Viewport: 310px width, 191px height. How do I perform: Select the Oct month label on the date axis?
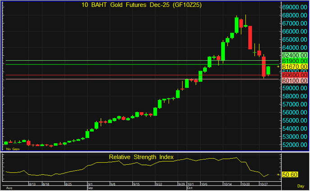pyautogui.click(x=190, y=188)
